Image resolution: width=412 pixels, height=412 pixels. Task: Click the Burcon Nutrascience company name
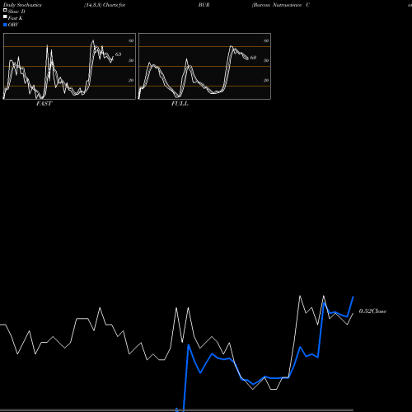click(278, 5)
